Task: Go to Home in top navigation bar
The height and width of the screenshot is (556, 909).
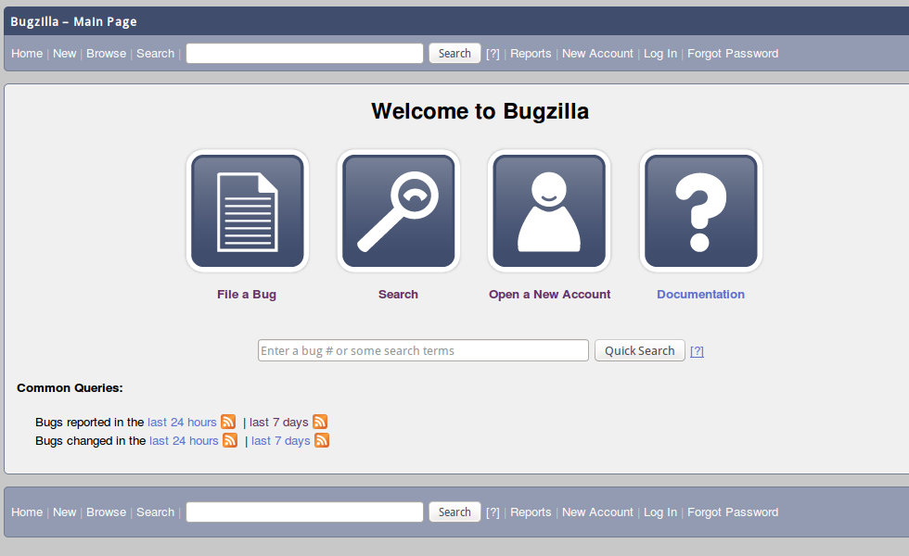Action: pos(27,54)
